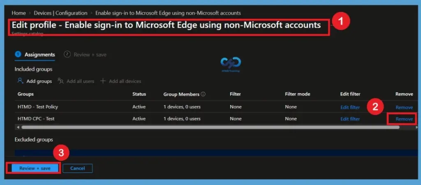Click Cancel button
The height and width of the screenshot is (185, 421).
click(78, 169)
